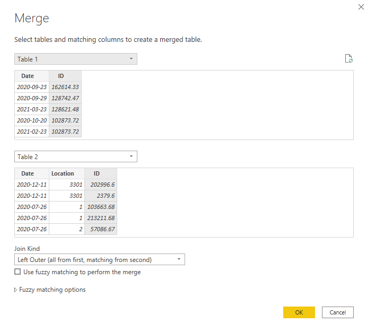Image resolution: width=367 pixels, height=332 pixels.
Task: Open the Table 2 dropdown
Action: (76, 156)
